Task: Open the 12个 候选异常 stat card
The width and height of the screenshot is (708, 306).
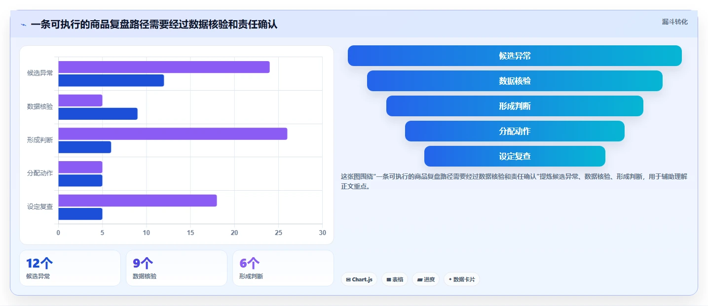Action: pyautogui.click(x=70, y=268)
